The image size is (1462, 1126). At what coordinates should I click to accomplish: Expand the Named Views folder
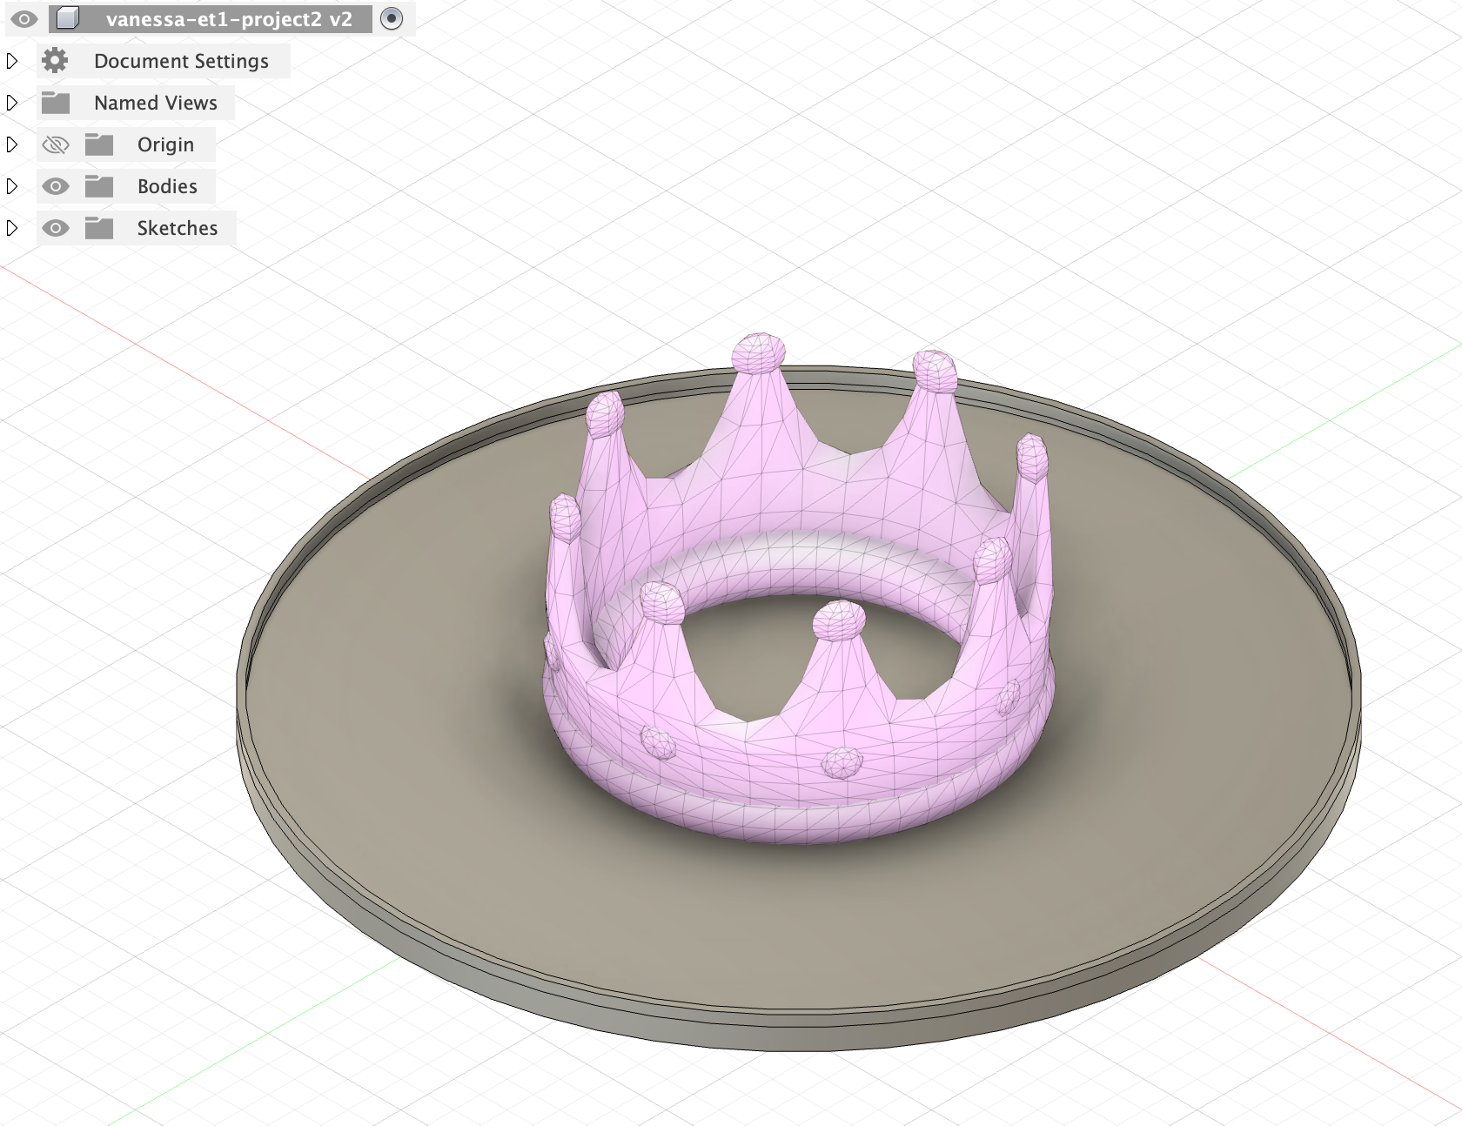click(12, 103)
